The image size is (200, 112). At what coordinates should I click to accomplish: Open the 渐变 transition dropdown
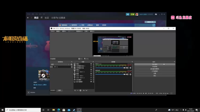(60, 64)
